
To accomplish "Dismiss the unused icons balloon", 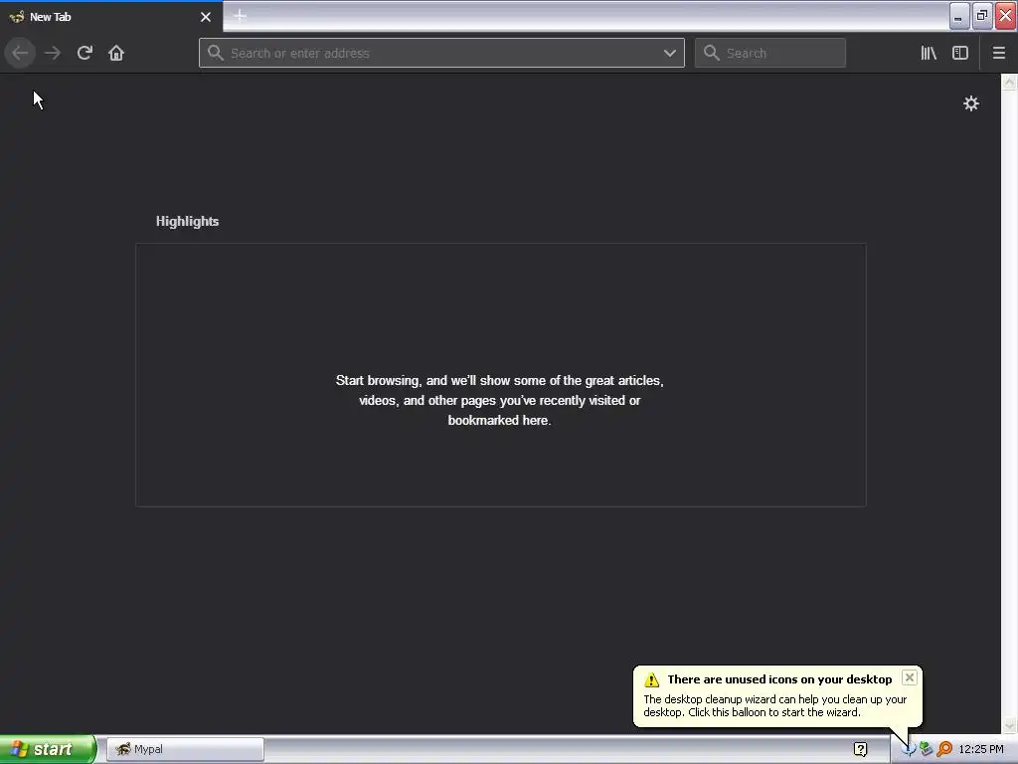I will pos(909,677).
